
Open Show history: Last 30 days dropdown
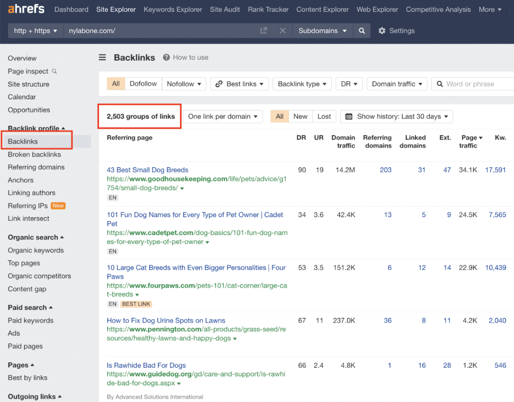(x=397, y=116)
